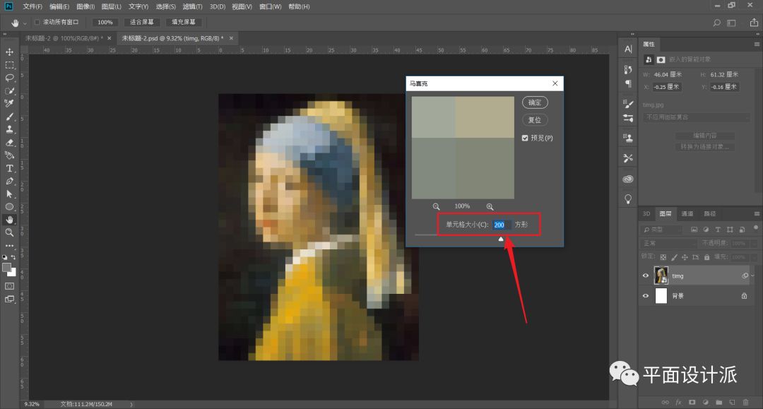Click the 复位 reset button
Image resolution: width=763 pixels, height=409 pixels.
(x=535, y=120)
